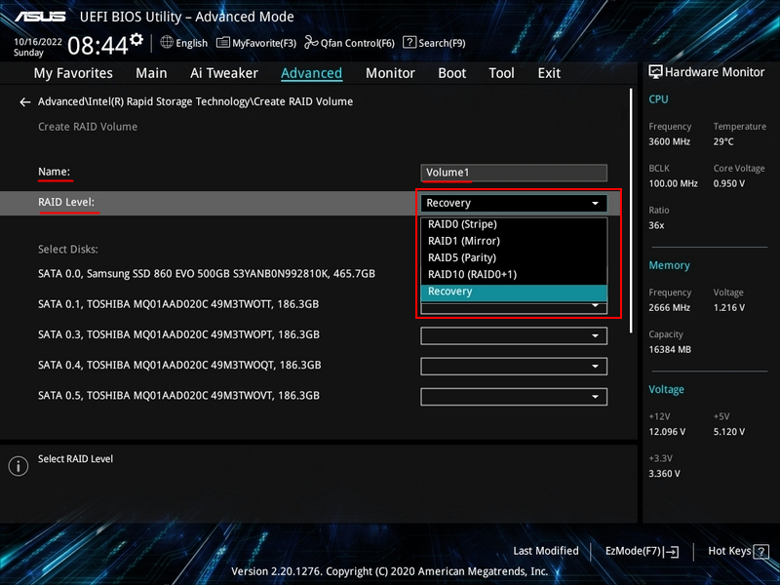Select the Advanced tab

pyautogui.click(x=311, y=73)
